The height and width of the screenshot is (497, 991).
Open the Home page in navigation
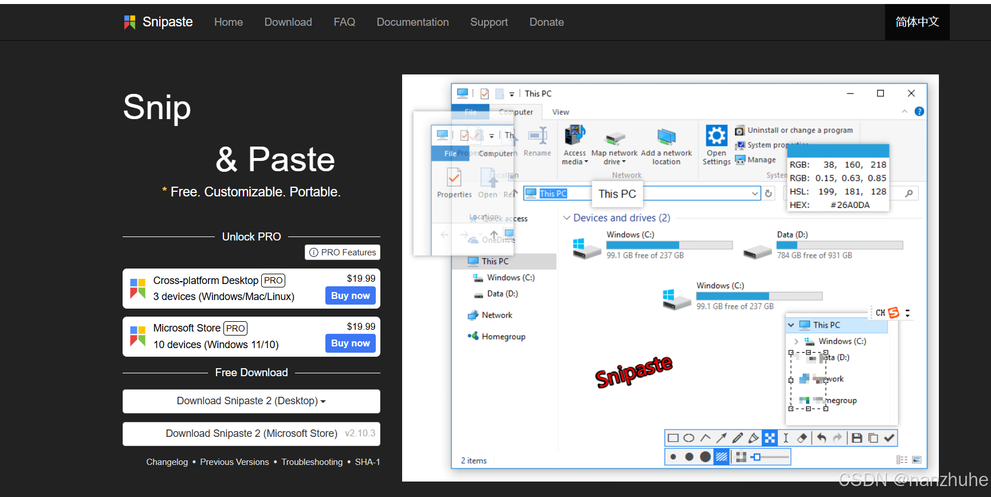coord(229,22)
